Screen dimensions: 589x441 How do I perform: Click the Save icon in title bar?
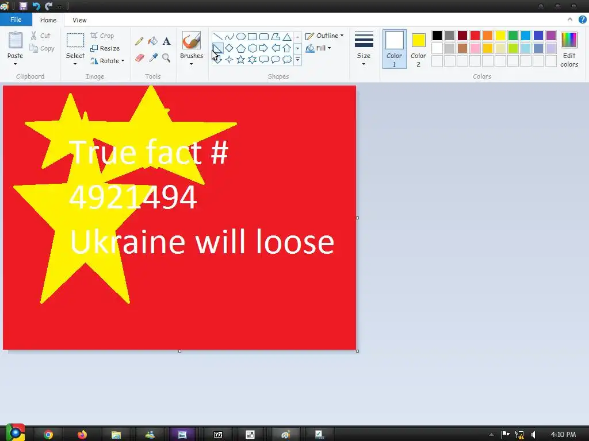click(23, 6)
